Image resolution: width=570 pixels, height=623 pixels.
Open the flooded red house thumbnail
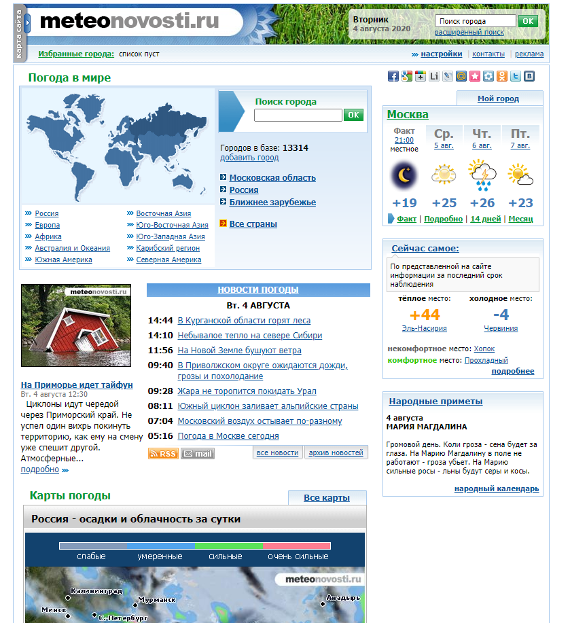(76, 325)
